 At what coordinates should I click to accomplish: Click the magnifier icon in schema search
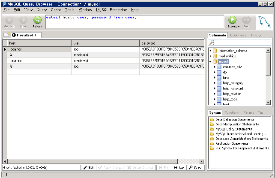[x=212, y=42]
